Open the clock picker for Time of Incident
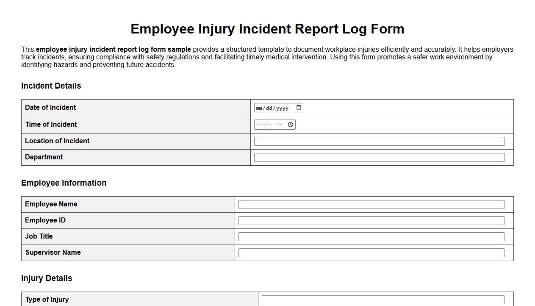Image resolution: width=535 pixels, height=306 pixels. 290,124
